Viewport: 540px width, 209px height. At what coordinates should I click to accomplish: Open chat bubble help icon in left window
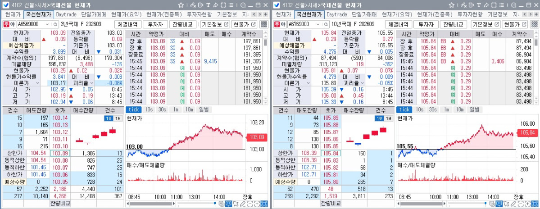tap(243, 5)
